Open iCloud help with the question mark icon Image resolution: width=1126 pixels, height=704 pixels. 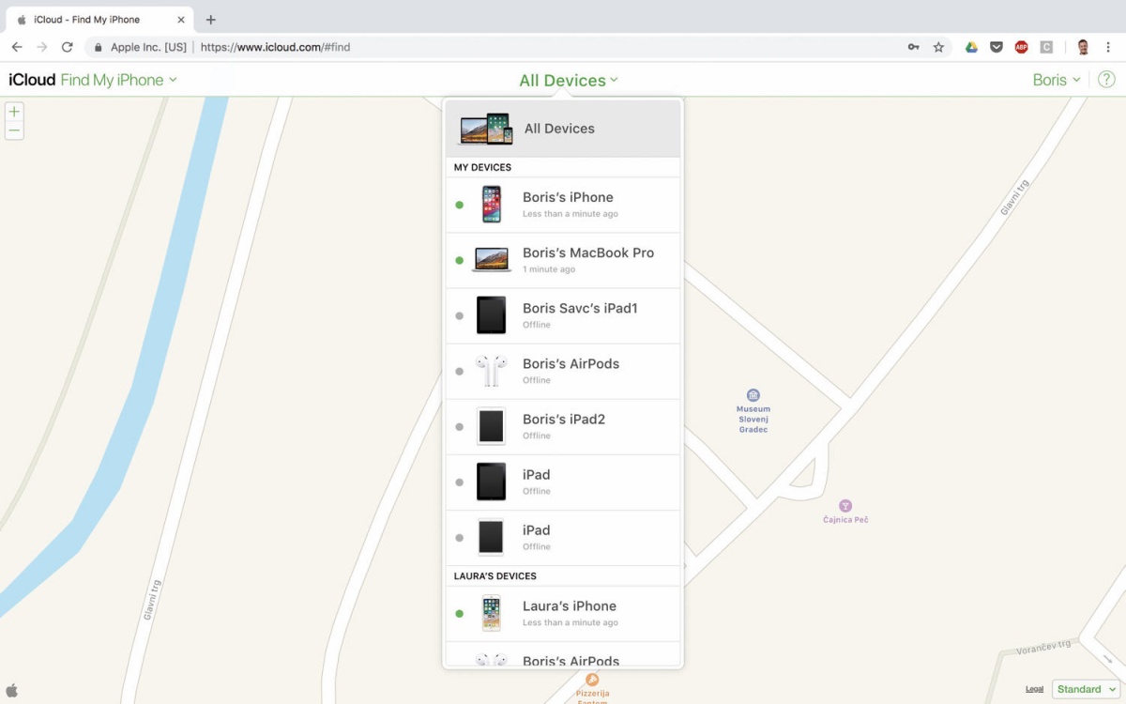tap(1106, 80)
